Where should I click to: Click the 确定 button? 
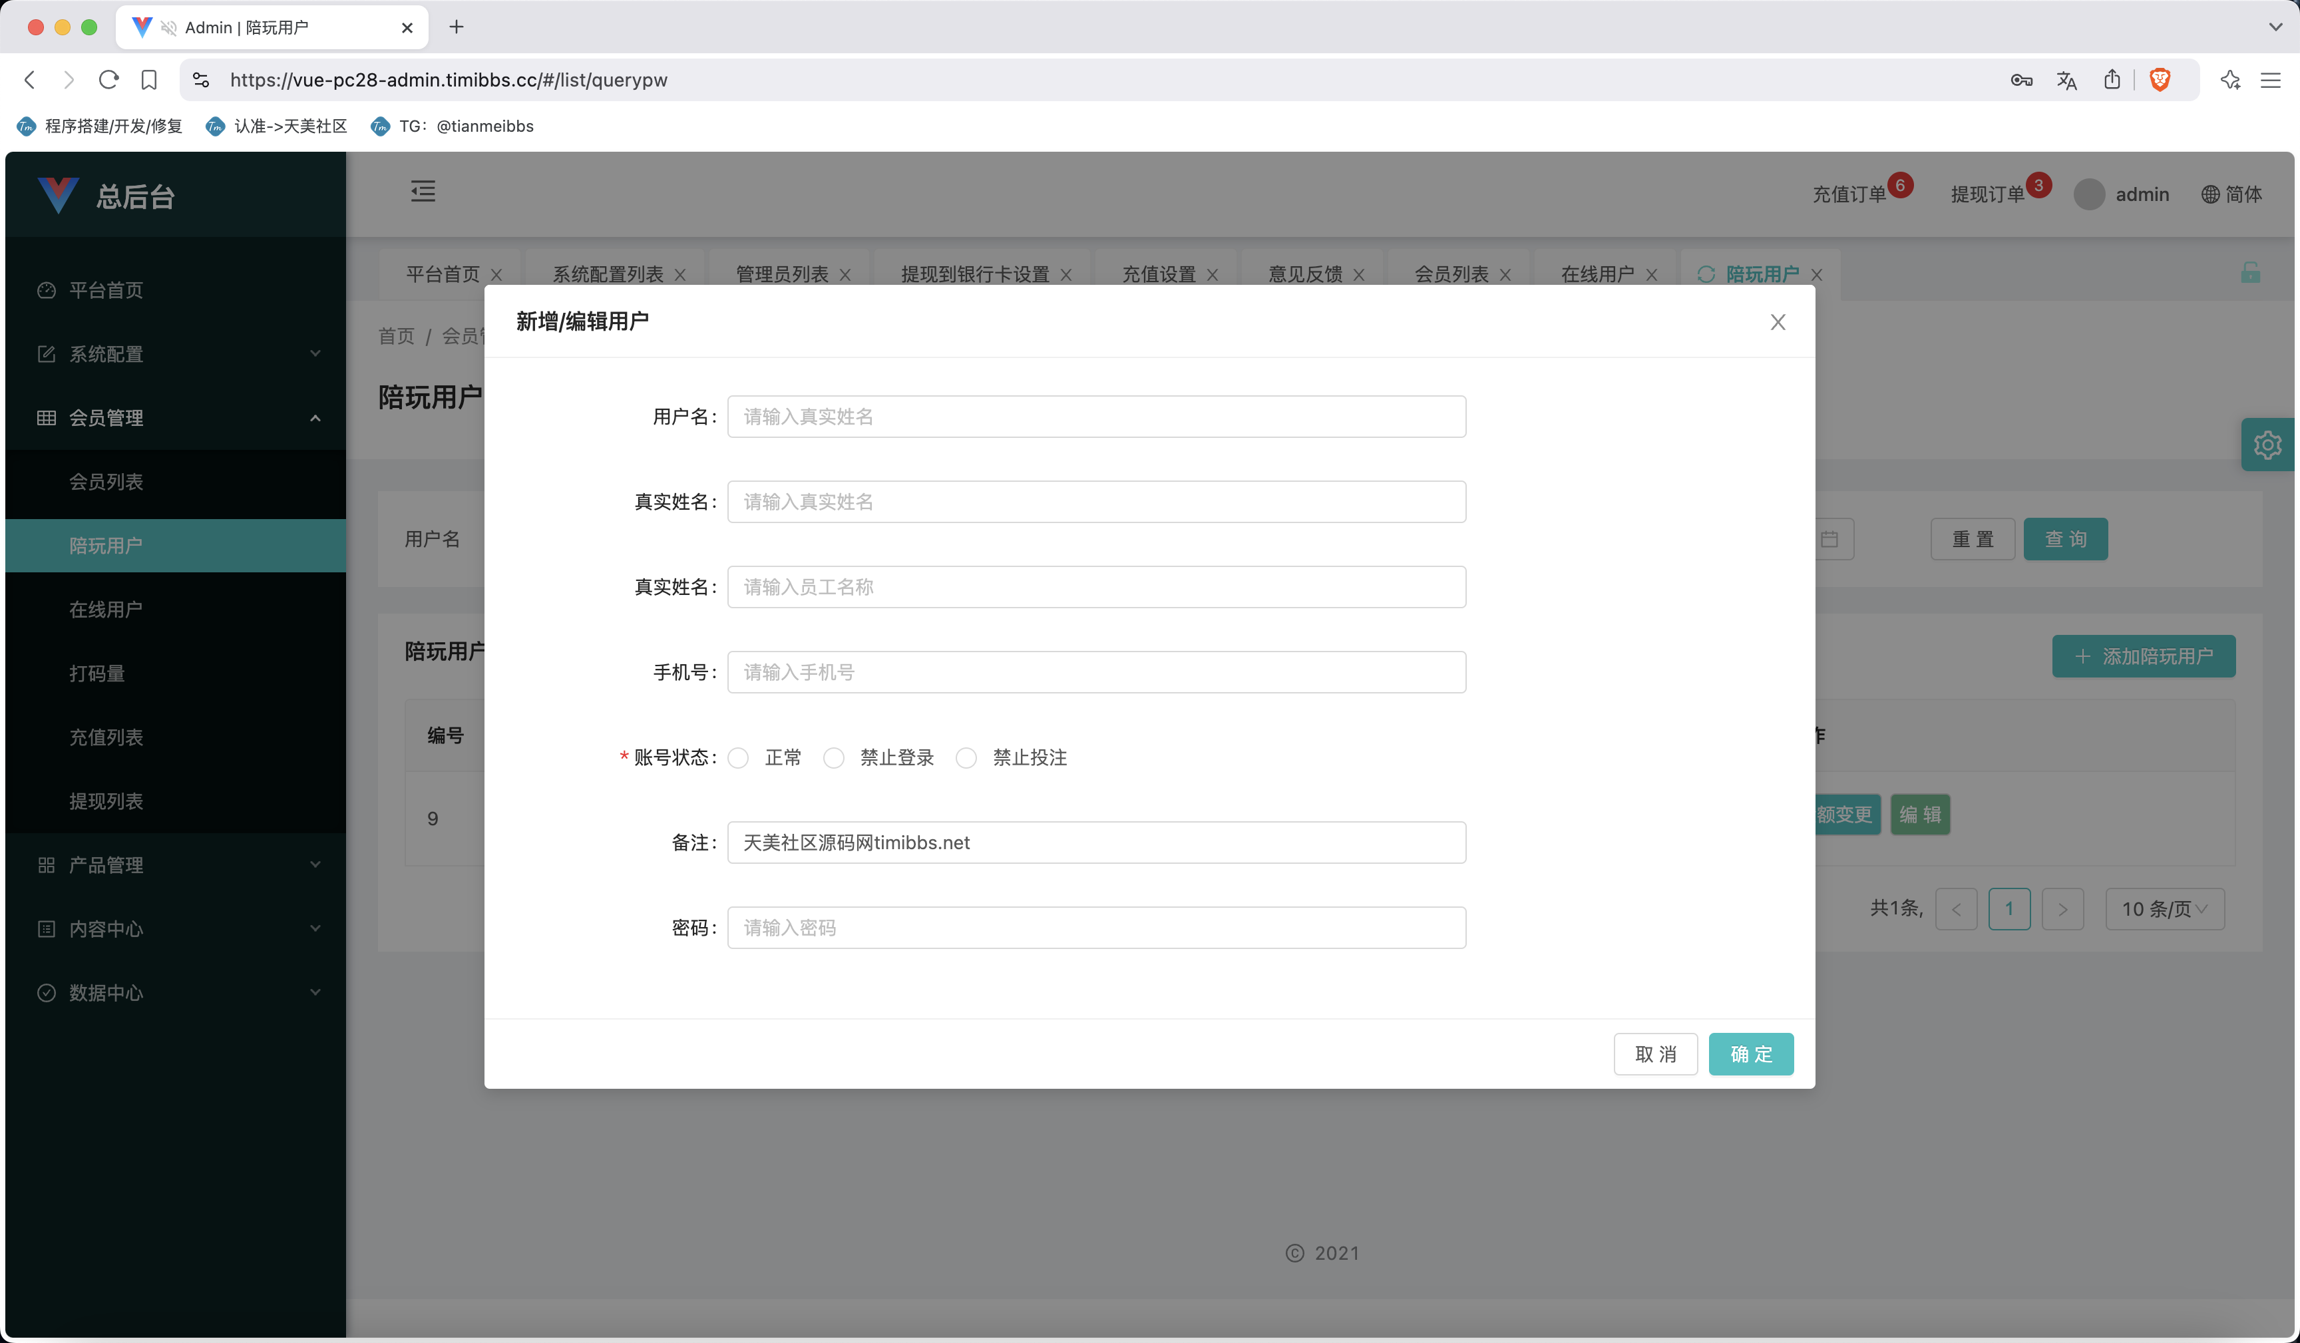point(1750,1054)
